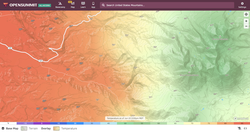Open the Map section in navigation
The width and height of the screenshot is (250, 132).
pyautogui.click(x=73, y=5)
